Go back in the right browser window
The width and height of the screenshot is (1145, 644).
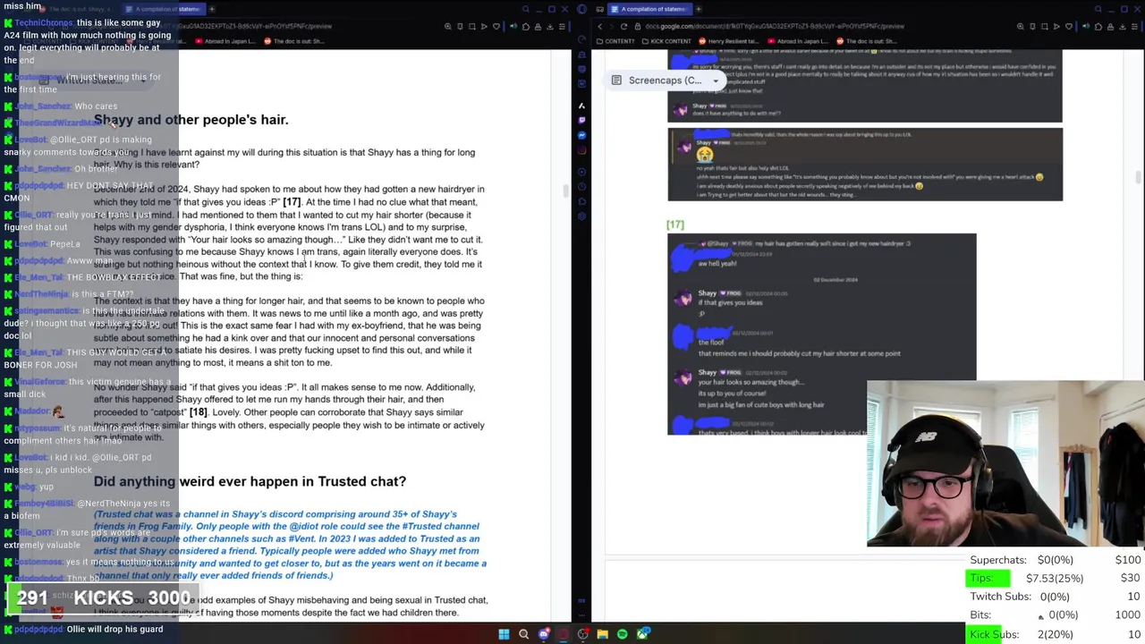pyautogui.click(x=600, y=27)
